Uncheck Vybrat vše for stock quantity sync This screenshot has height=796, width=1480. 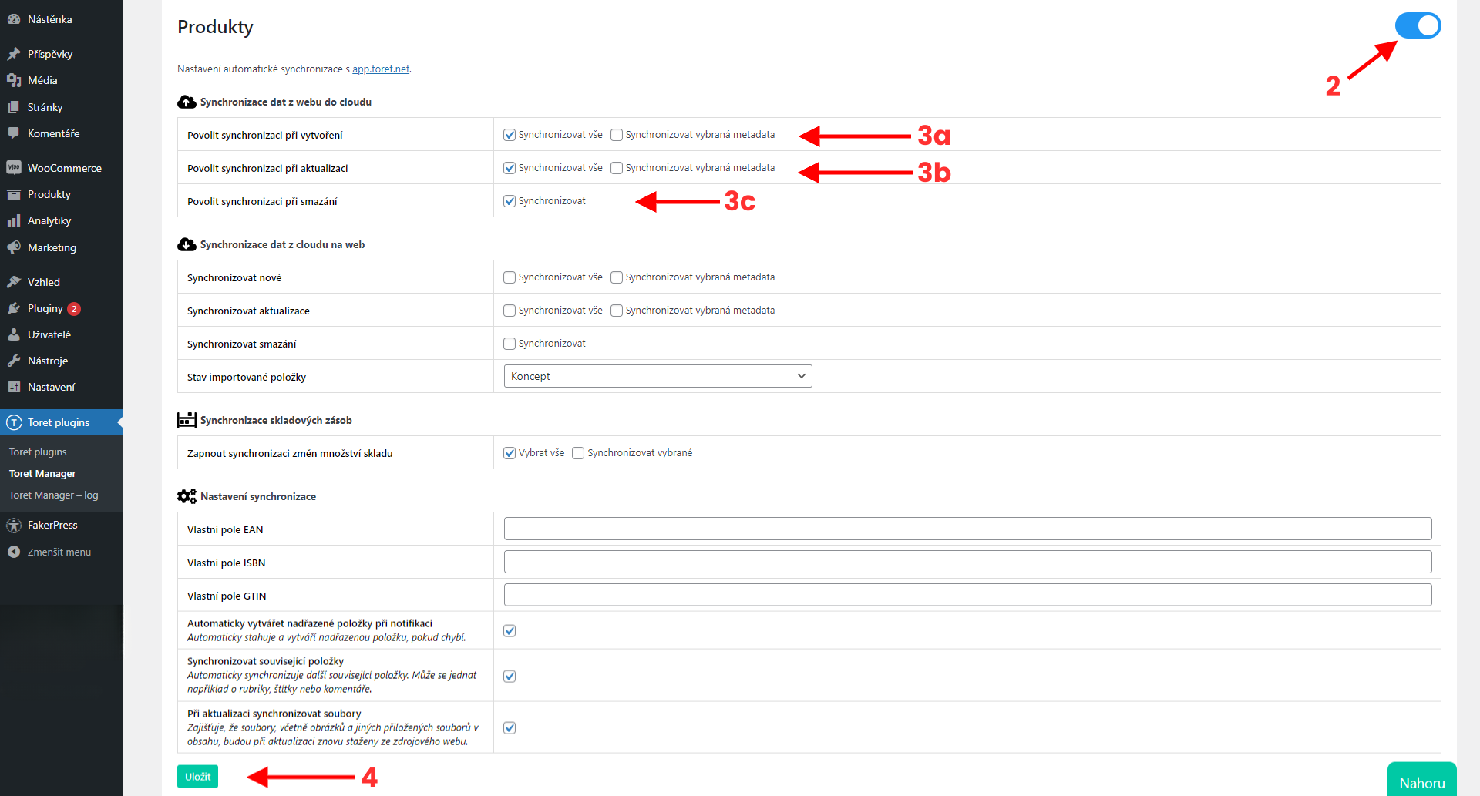(x=510, y=453)
